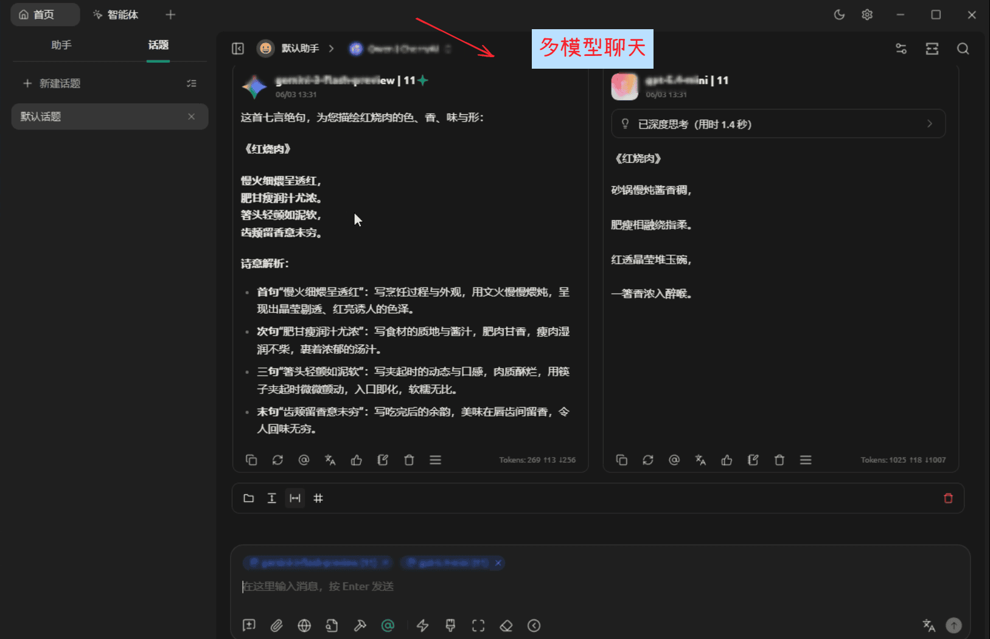
Task: Click the 诗意解析： heading text
Action: (265, 264)
